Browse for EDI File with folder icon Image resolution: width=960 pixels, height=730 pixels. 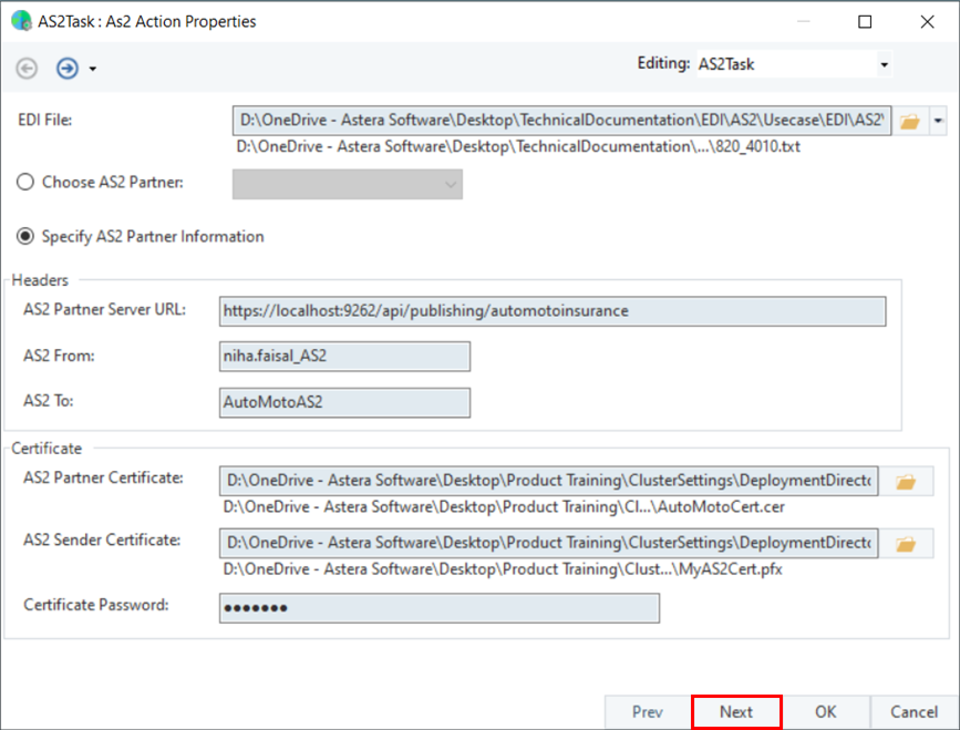point(910,121)
